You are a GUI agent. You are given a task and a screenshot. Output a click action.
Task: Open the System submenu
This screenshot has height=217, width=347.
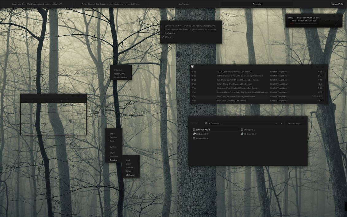point(114,147)
